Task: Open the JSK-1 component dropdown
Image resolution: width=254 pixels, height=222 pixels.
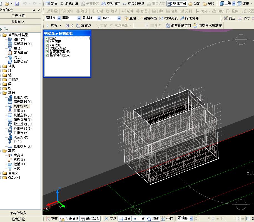Action: click(119, 18)
